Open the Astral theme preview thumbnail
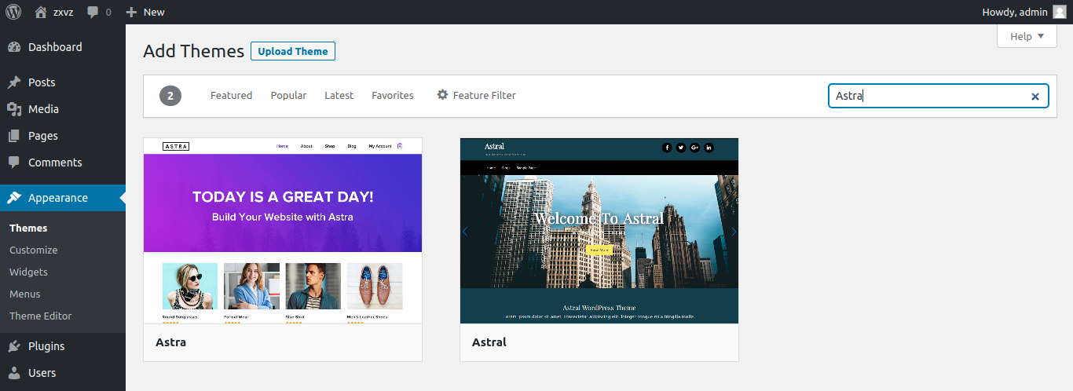Viewport: 1073px width, 391px height. tap(599, 231)
